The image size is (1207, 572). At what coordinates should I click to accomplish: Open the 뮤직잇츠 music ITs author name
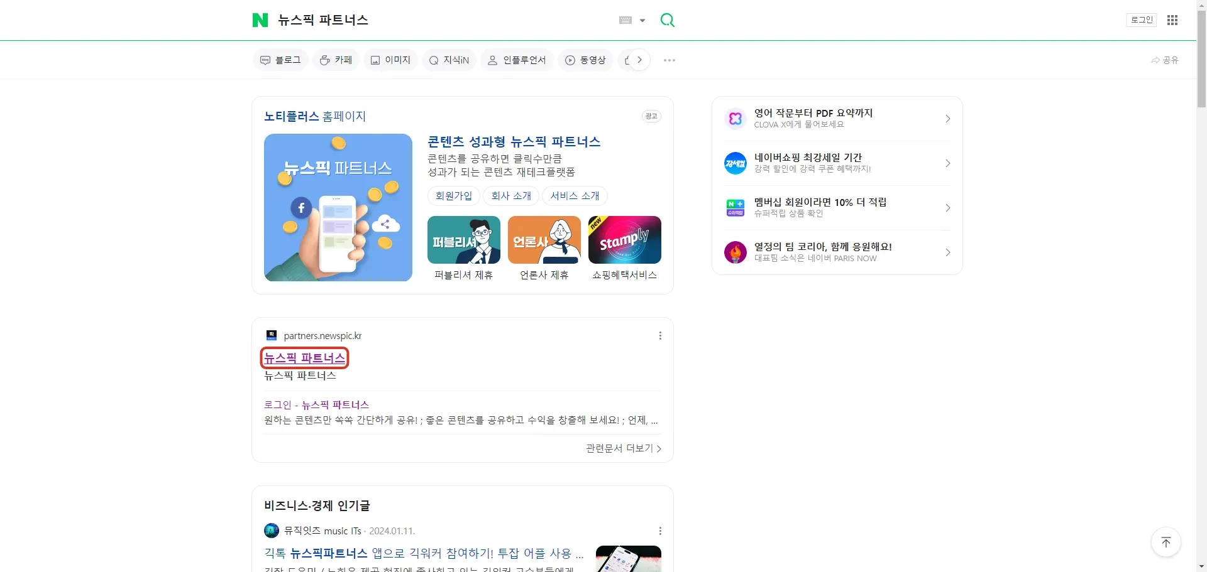pos(322,531)
